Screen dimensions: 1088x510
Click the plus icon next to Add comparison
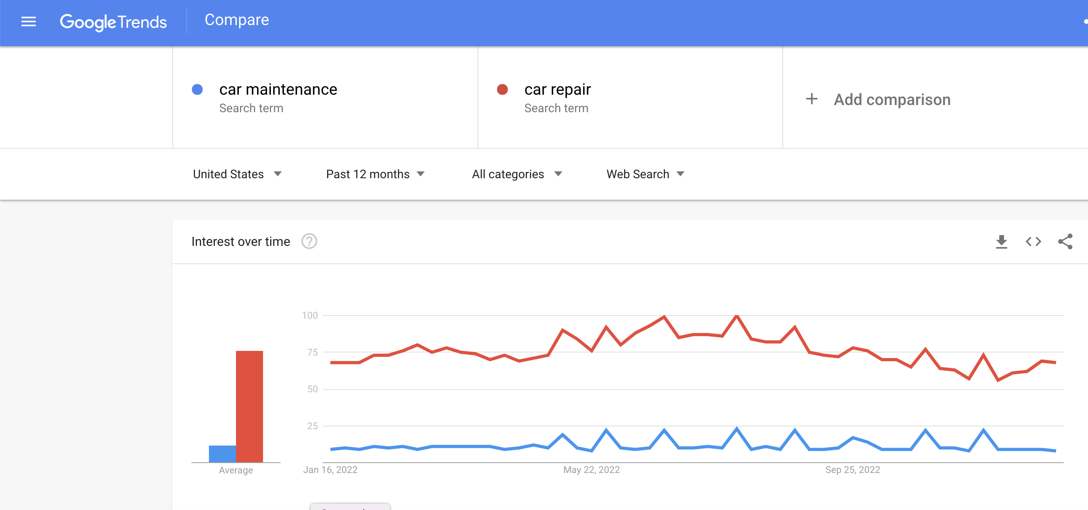[x=812, y=99]
